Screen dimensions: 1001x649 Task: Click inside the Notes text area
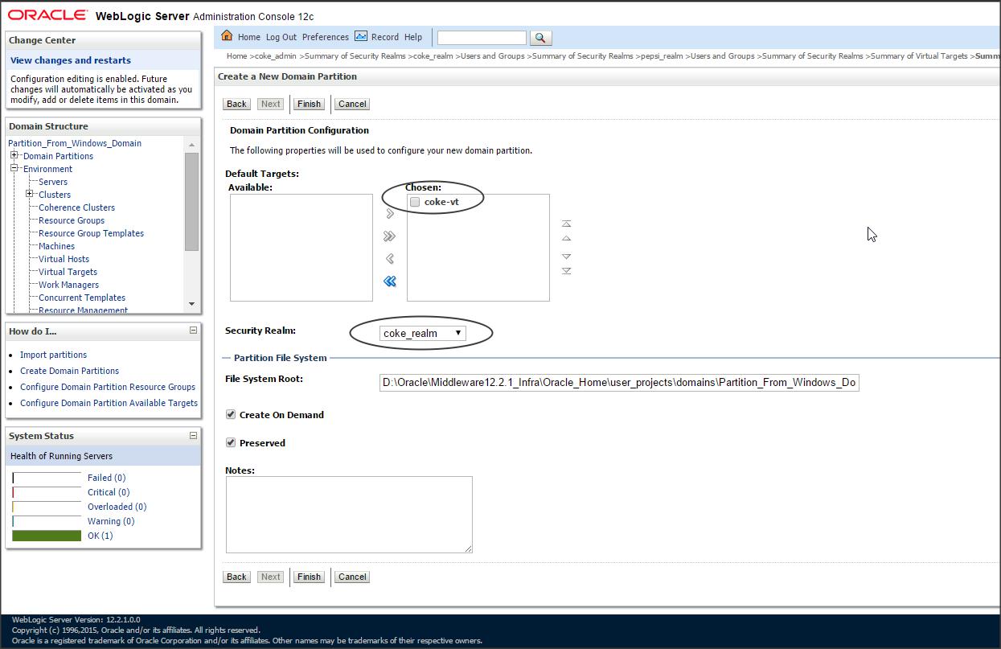(x=349, y=515)
